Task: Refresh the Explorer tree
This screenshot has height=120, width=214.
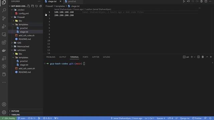Action: point(36,6)
